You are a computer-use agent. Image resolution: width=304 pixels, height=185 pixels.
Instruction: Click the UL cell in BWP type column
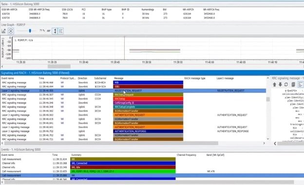point(103,14)
